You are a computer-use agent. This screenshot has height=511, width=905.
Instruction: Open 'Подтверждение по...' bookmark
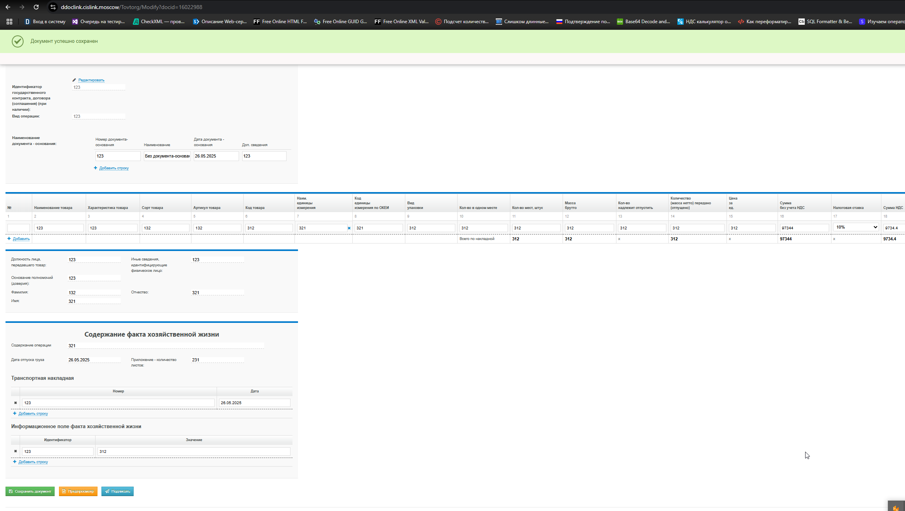point(583,22)
